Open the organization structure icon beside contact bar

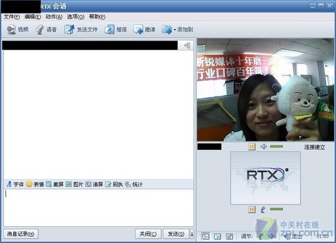point(187,46)
